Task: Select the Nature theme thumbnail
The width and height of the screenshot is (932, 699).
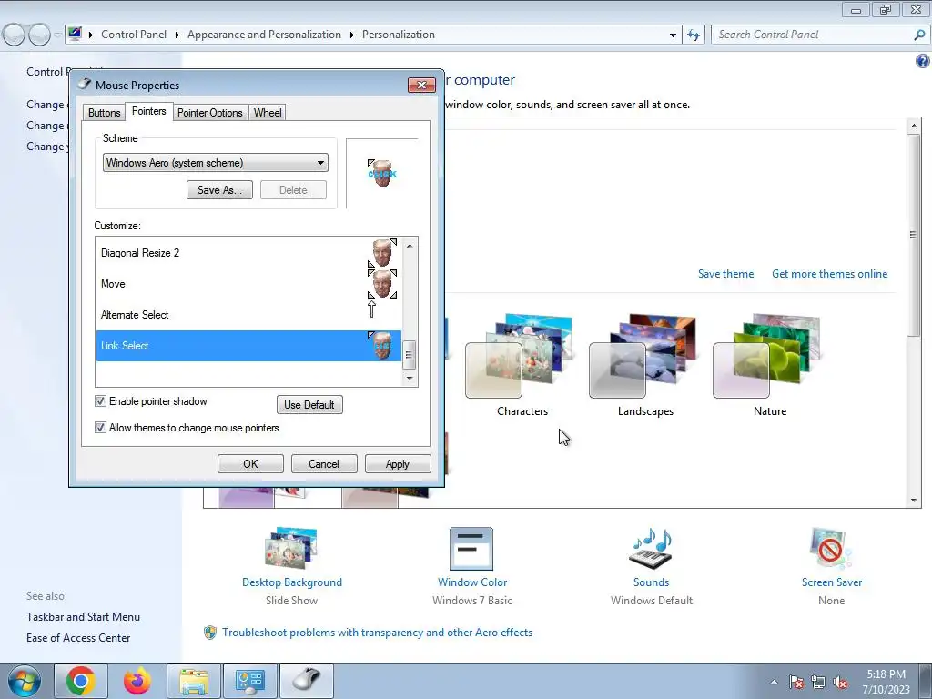Action: click(x=766, y=356)
